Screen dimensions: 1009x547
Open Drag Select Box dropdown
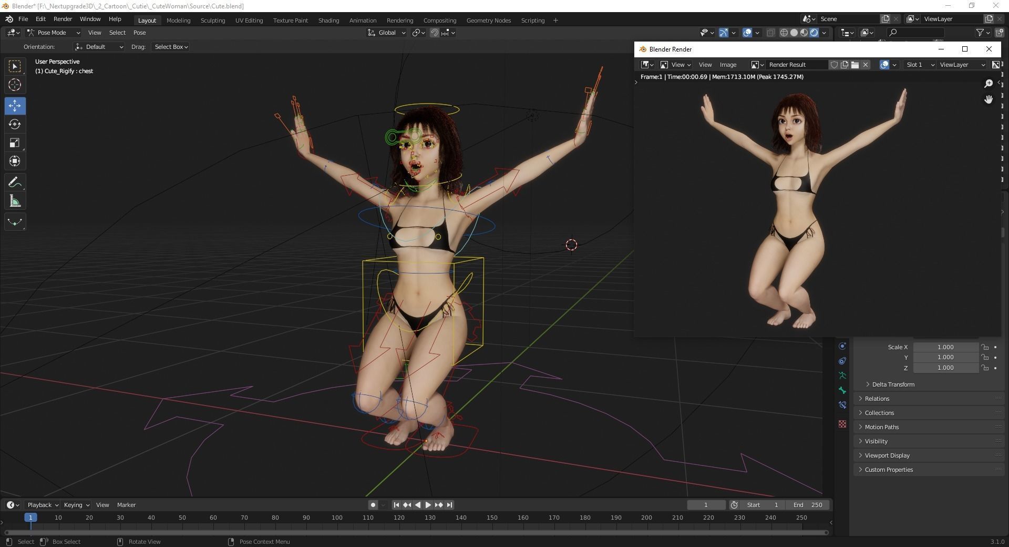(x=171, y=47)
